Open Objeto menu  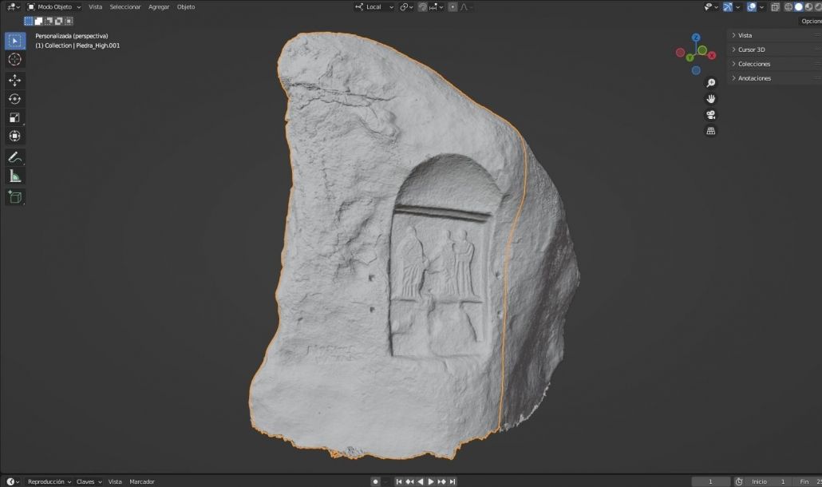[186, 7]
